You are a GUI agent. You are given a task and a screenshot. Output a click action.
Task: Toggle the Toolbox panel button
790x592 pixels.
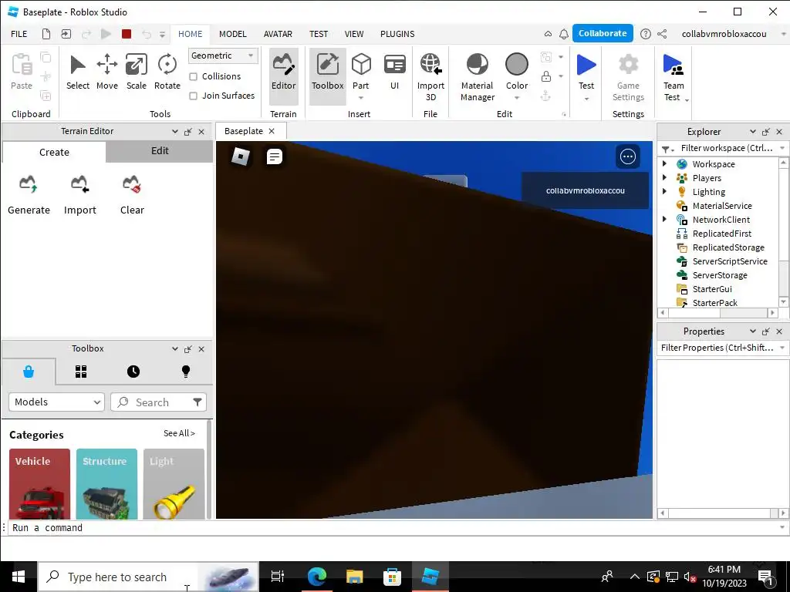(x=327, y=76)
